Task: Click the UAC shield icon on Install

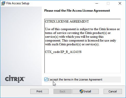Action: click(x=81, y=91)
